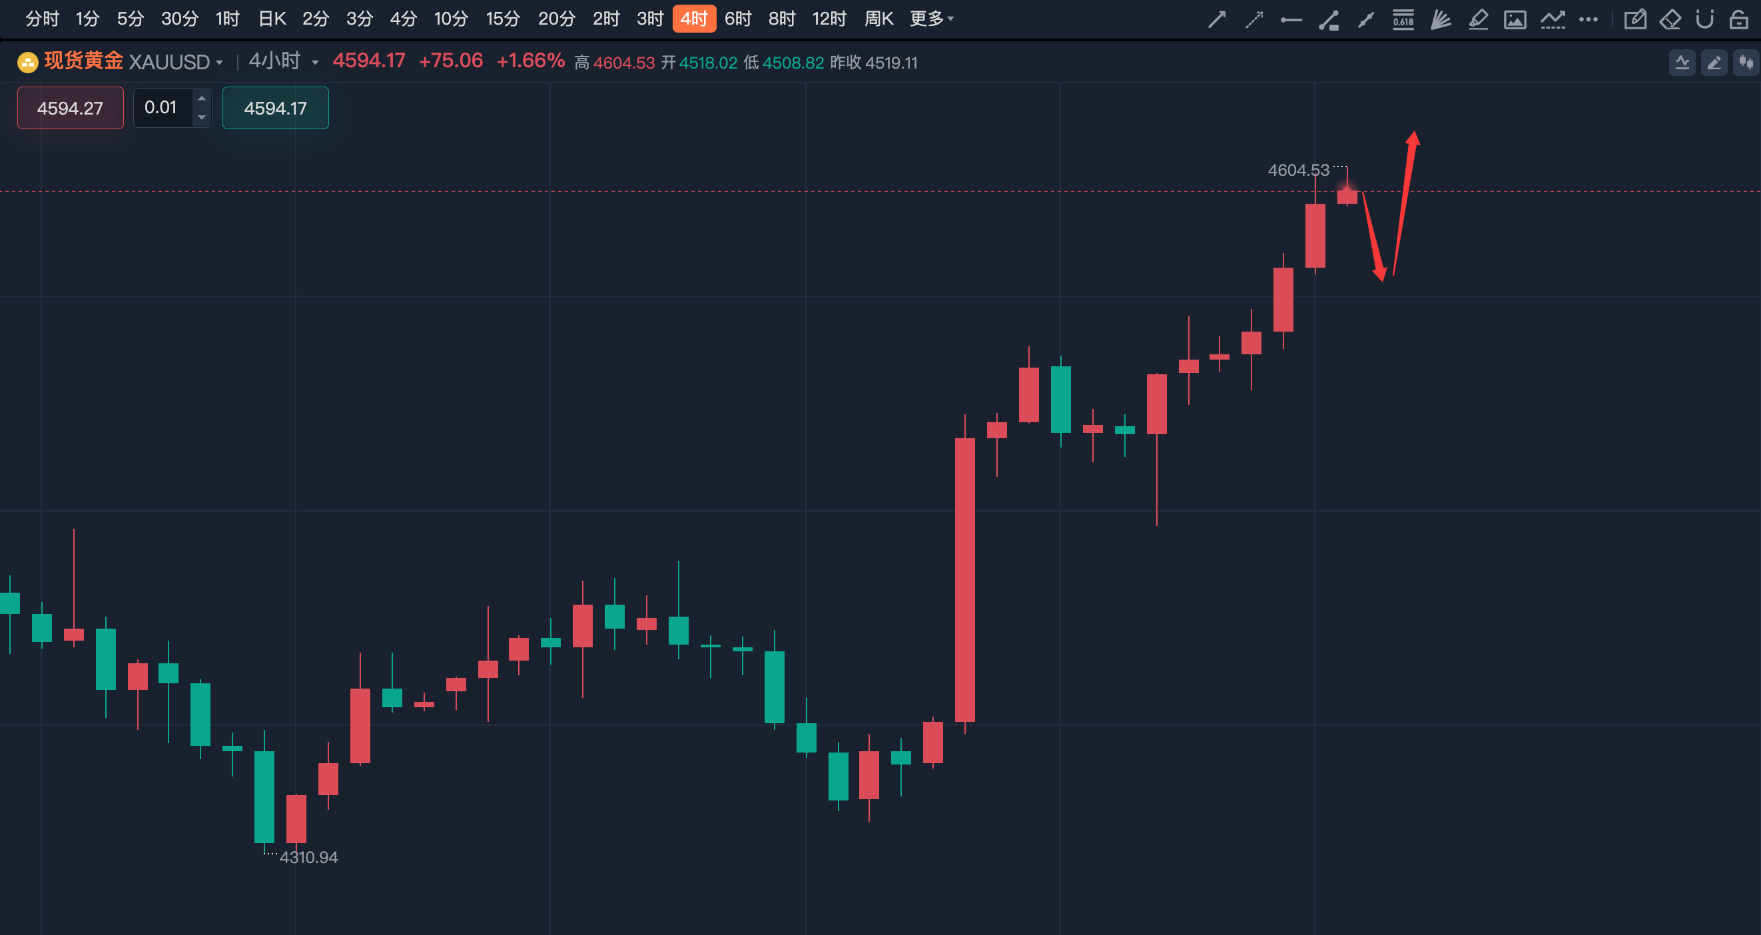Click the red 4594.27 sell price button

pyautogui.click(x=71, y=108)
